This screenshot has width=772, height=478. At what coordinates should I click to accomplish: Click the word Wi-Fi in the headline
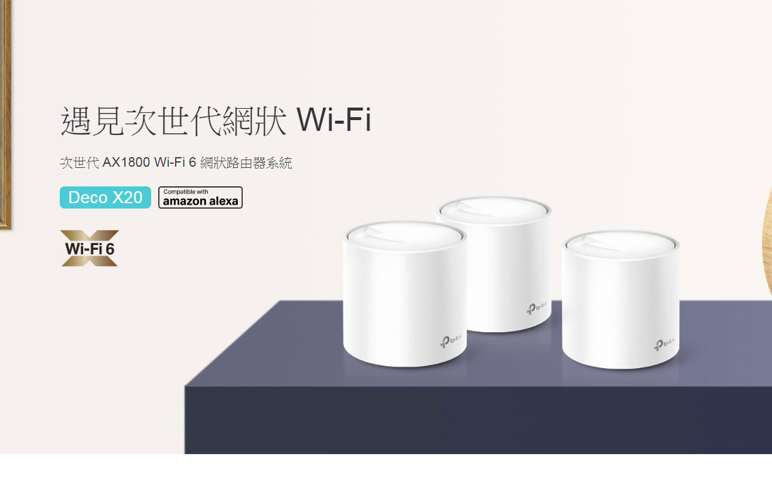tap(334, 120)
